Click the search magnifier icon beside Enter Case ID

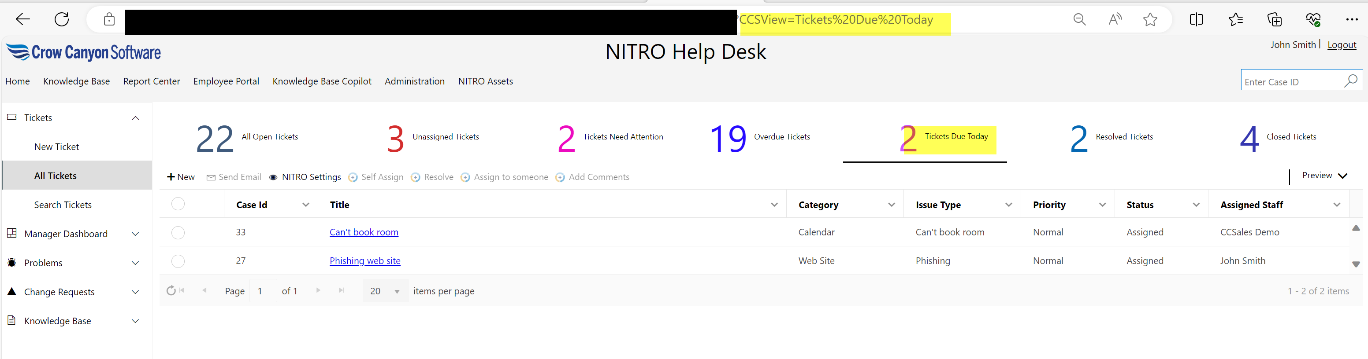(x=1350, y=81)
